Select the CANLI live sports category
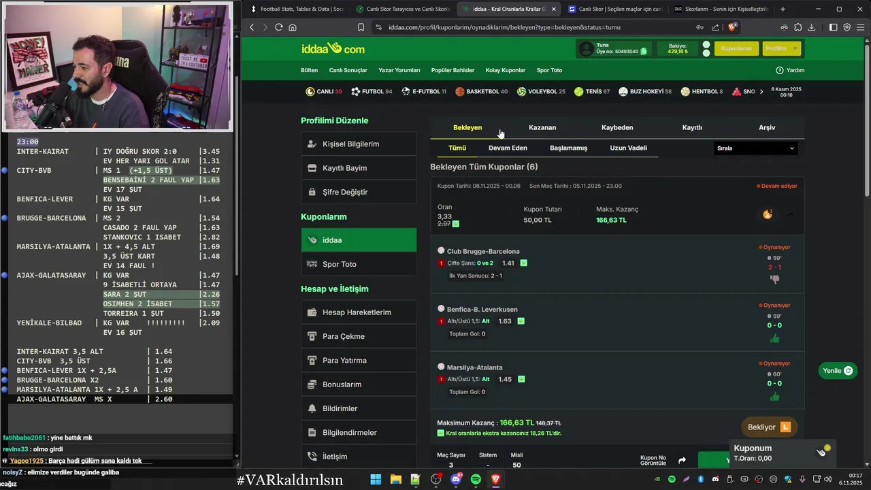The image size is (871, 490). (324, 91)
